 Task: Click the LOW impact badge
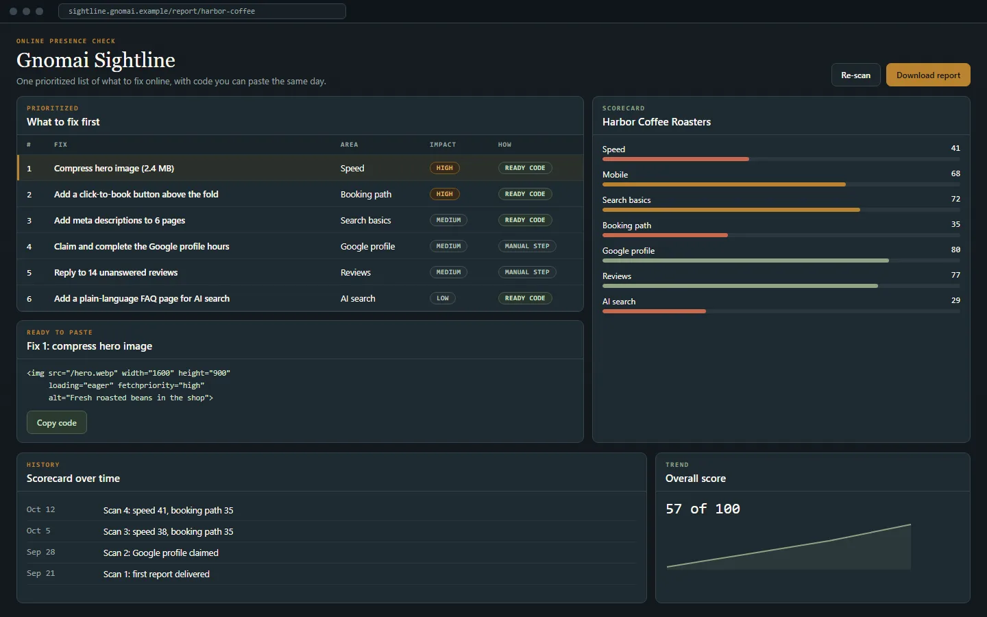pos(443,298)
